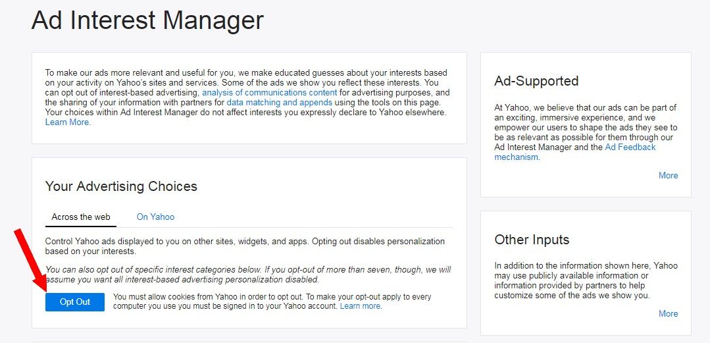Follow the data matching and appends link
Image resolution: width=710 pixels, height=343 pixels.
(x=280, y=103)
